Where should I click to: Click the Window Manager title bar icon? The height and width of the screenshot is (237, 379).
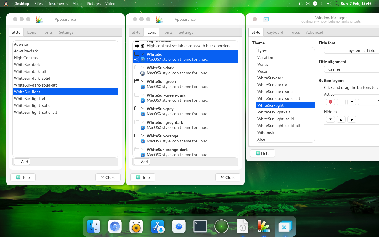tap(266, 19)
